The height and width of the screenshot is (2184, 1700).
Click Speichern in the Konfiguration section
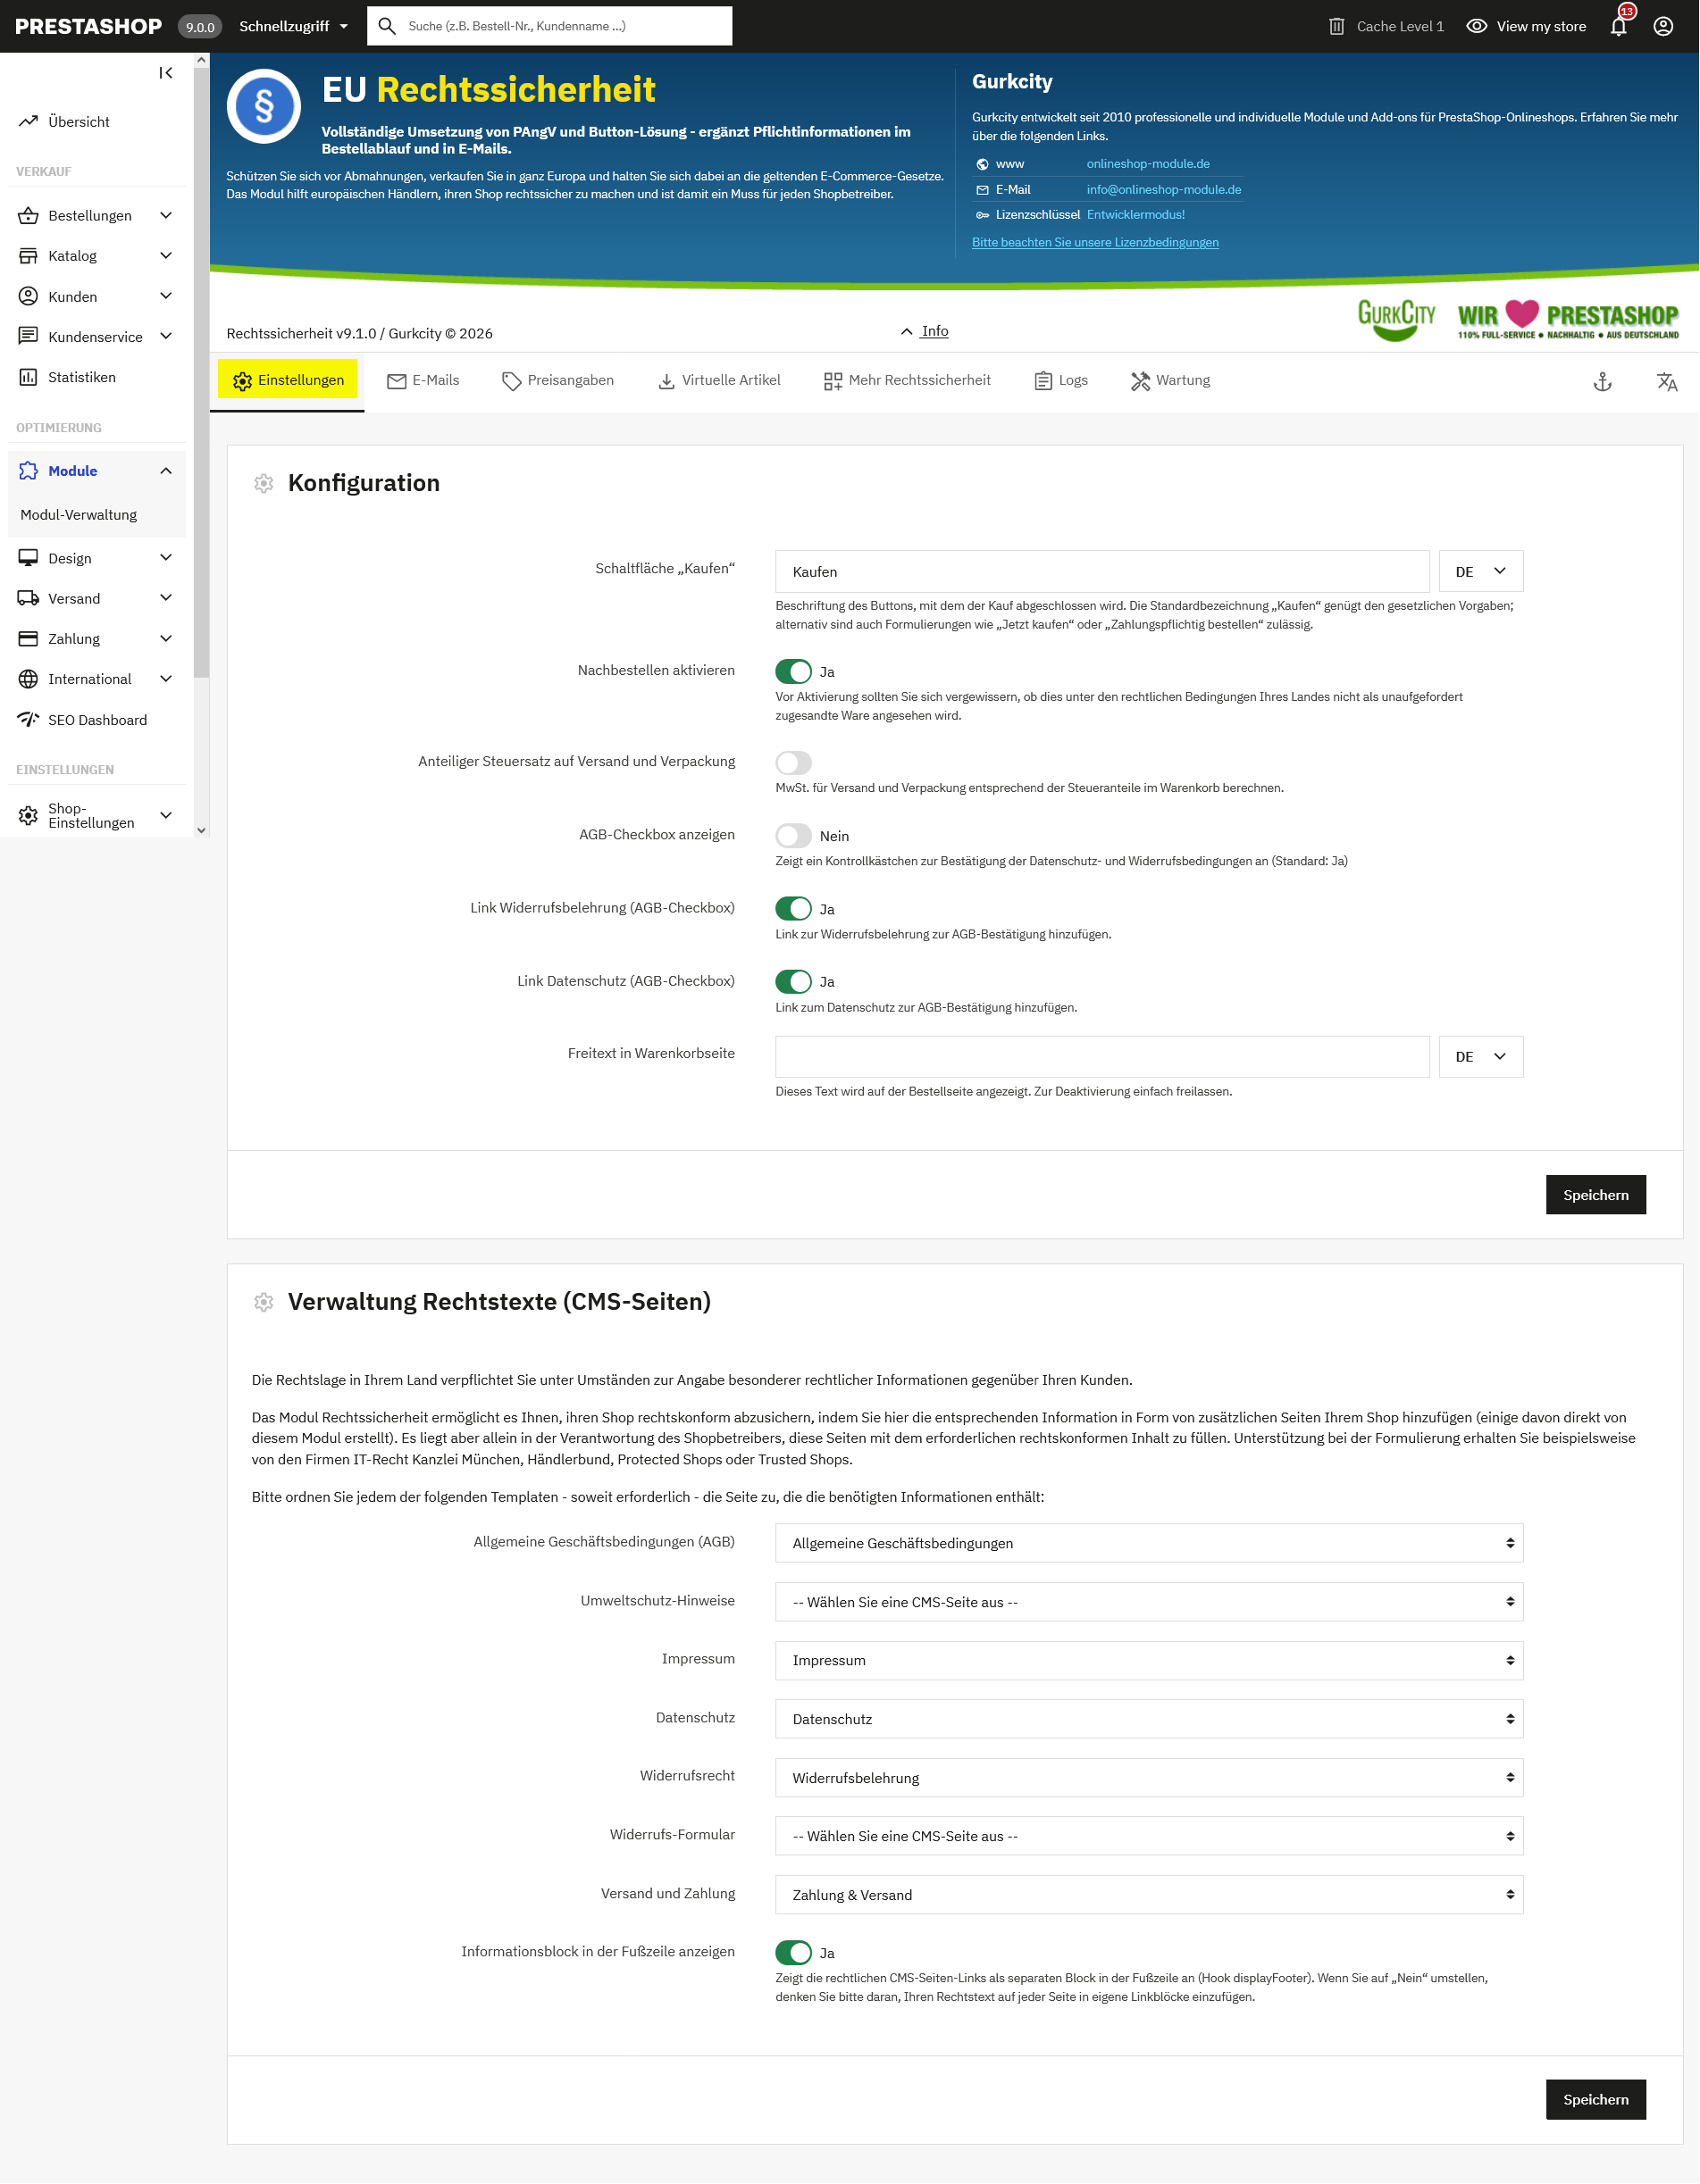[1595, 1195]
